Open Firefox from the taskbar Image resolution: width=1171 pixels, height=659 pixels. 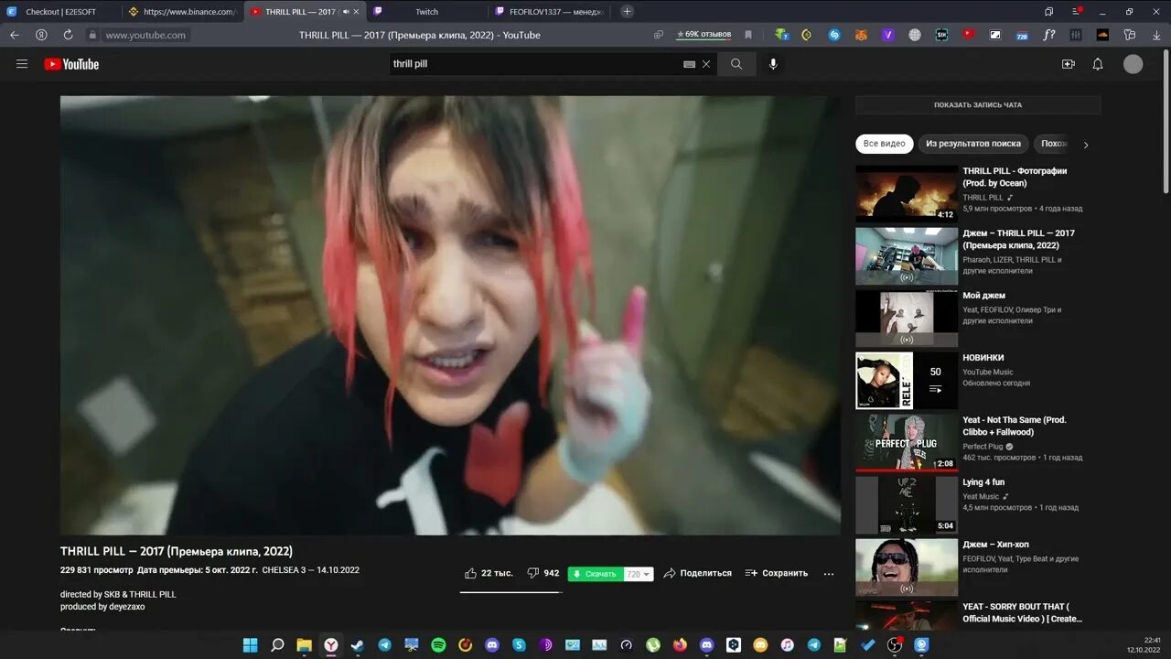pyautogui.click(x=680, y=644)
